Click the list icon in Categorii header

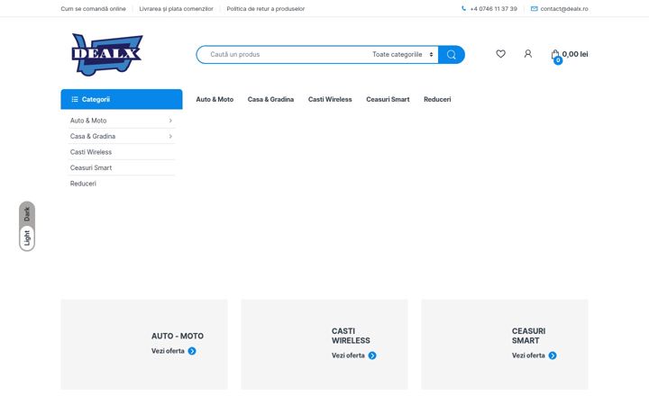75,99
